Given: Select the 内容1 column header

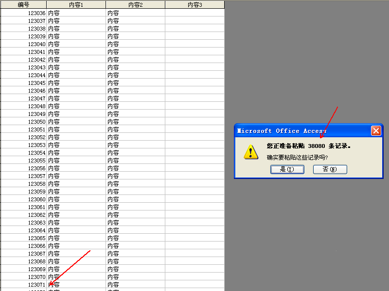Looking at the screenshot, I should [76, 5].
